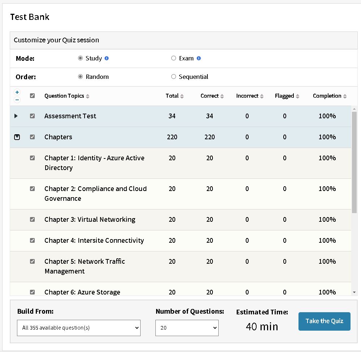
Task: Toggle the select-all topics header checkbox
Action: (33, 96)
